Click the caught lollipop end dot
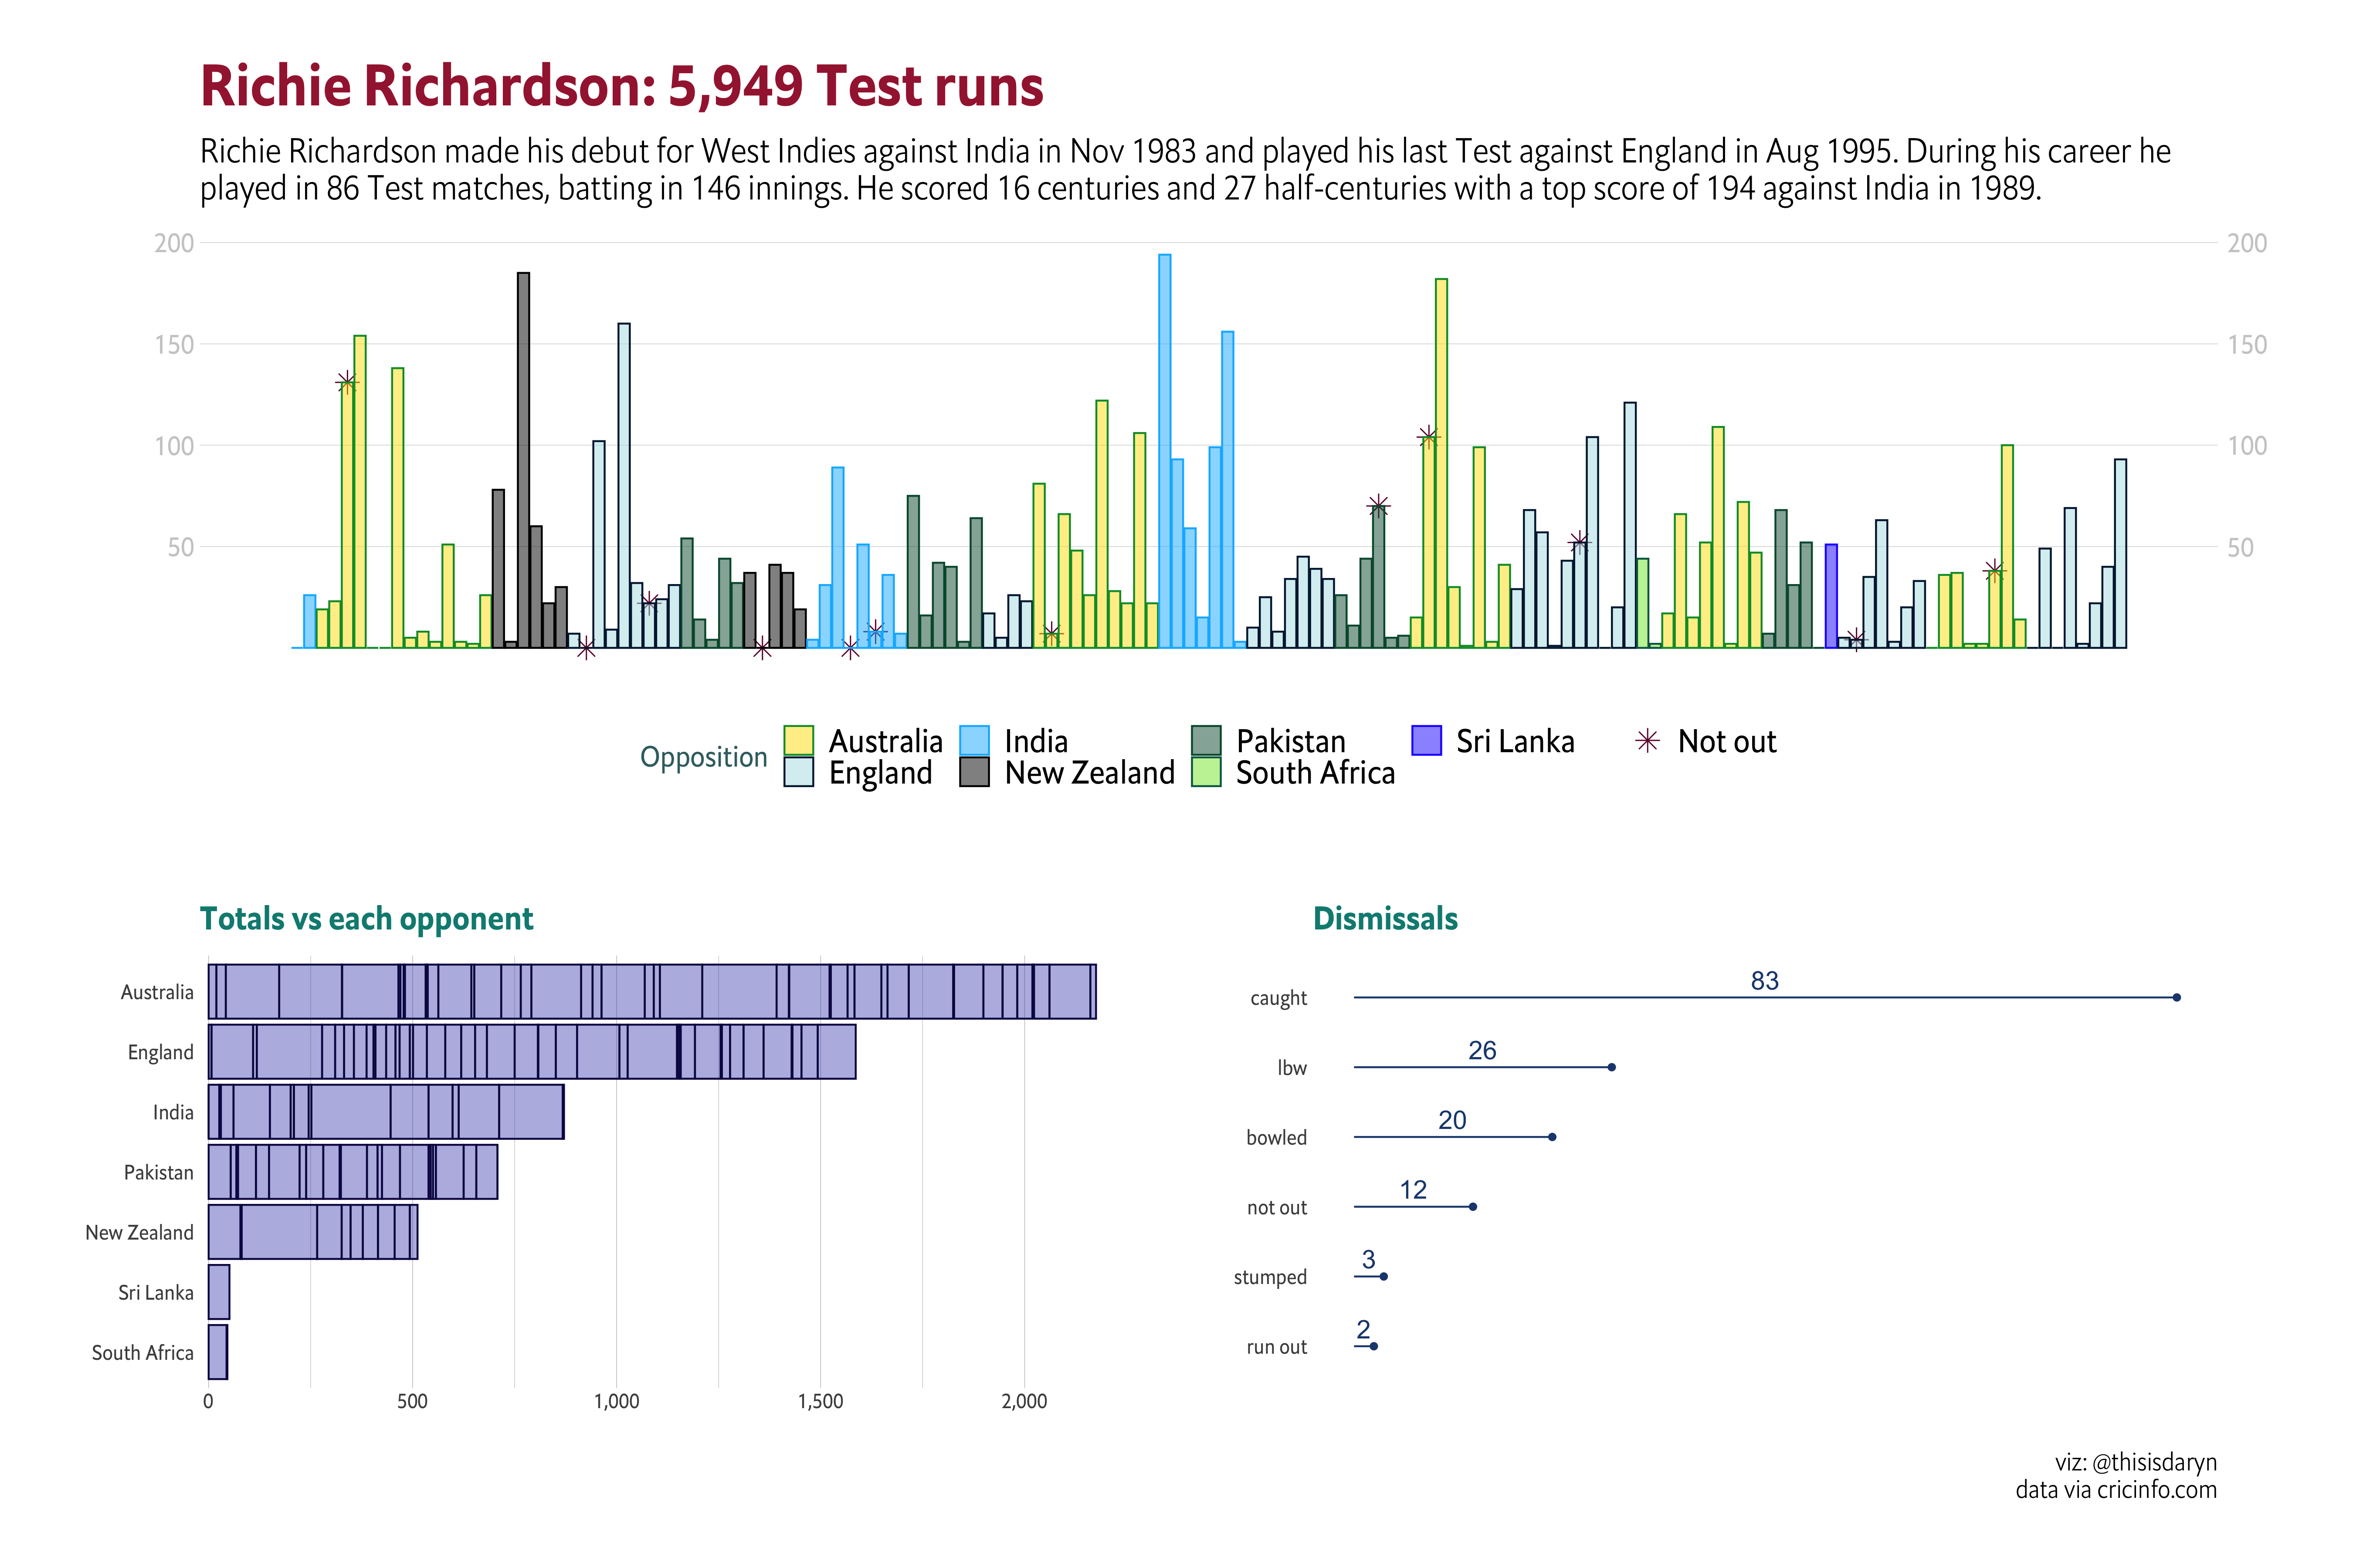2353x1568 pixels. pyautogui.click(x=2176, y=997)
